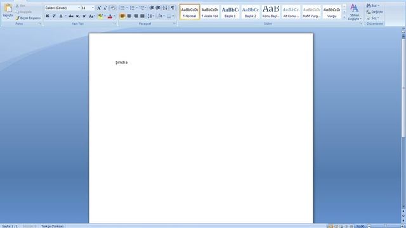Click the Kopyala copy command

pyautogui.click(x=23, y=12)
